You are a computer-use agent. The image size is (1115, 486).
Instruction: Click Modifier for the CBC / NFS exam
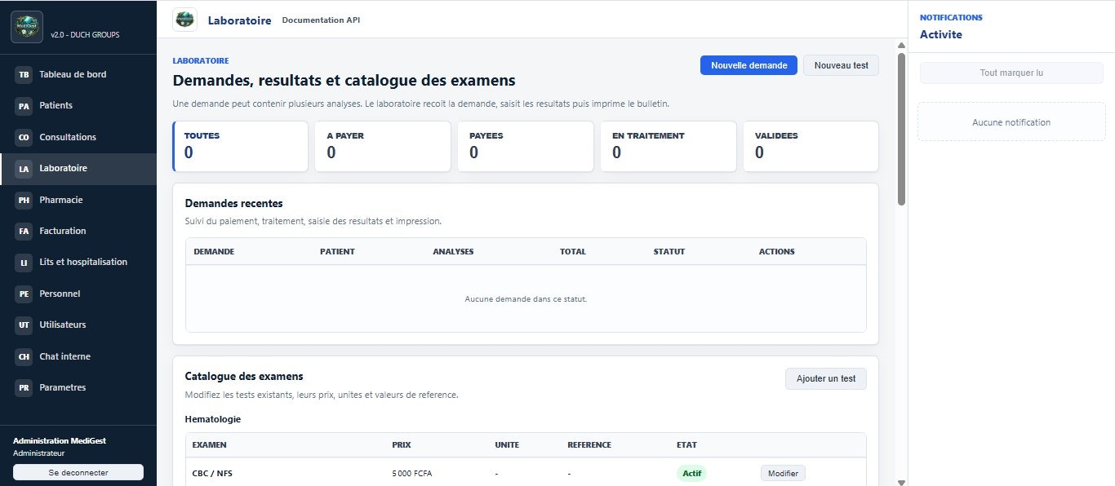coord(783,473)
